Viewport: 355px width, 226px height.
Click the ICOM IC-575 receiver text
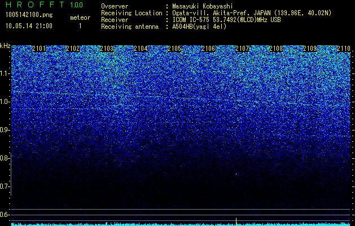226,20
